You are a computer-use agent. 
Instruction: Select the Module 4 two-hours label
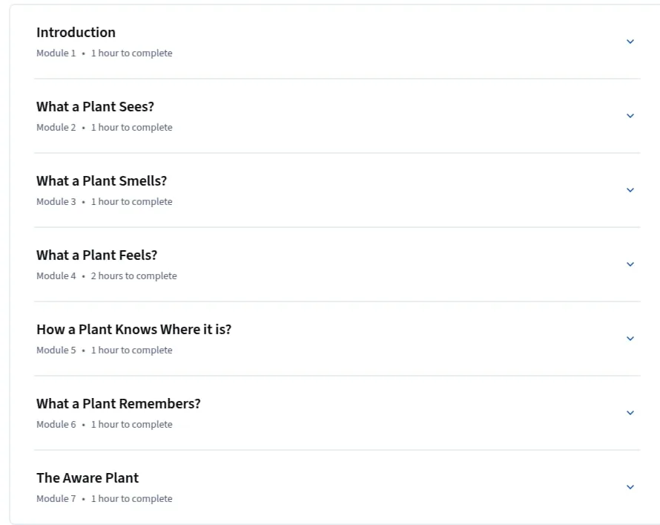click(133, 276)
